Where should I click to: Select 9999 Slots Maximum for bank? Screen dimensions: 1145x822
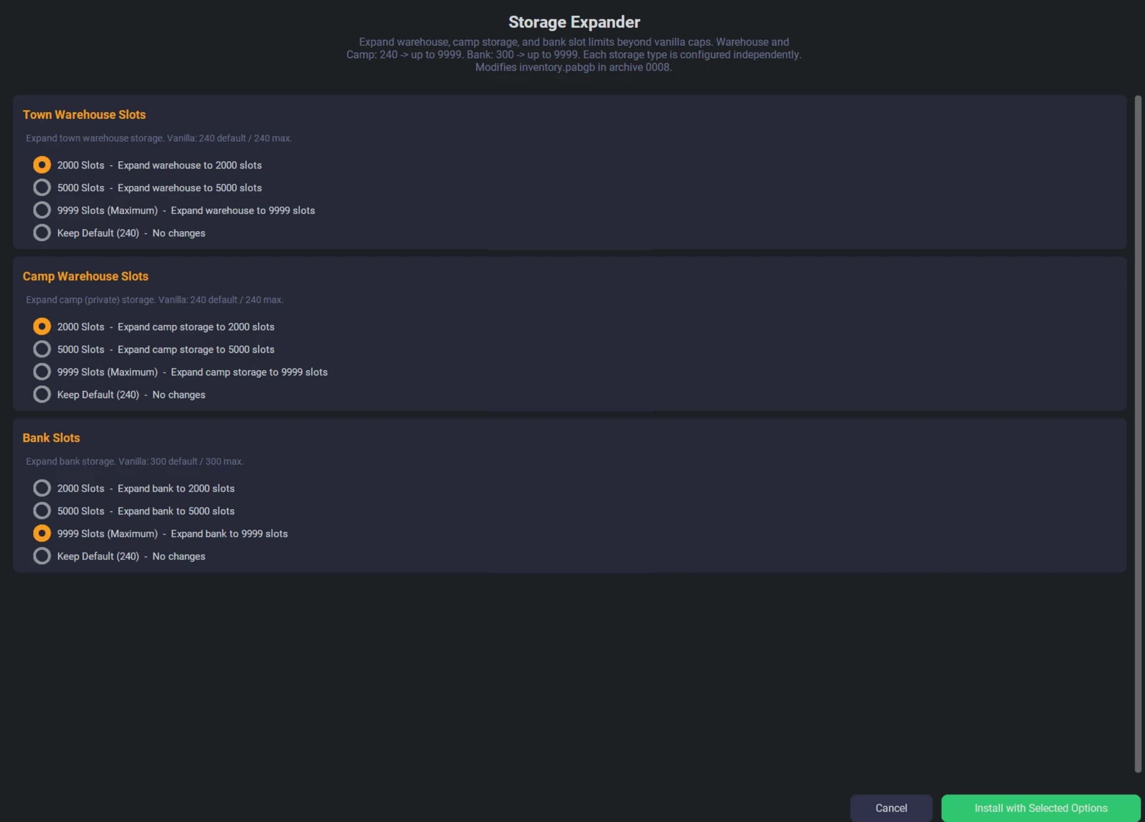point(42,534)
